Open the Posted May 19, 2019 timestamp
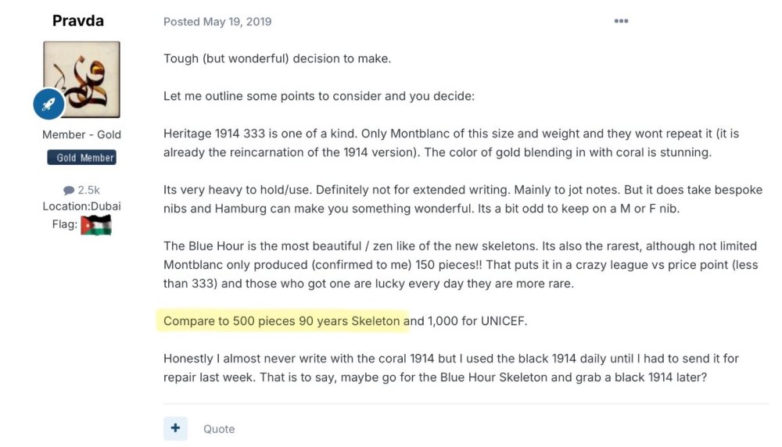This screenshot has width=782, height=447. [x=217, y=22]
